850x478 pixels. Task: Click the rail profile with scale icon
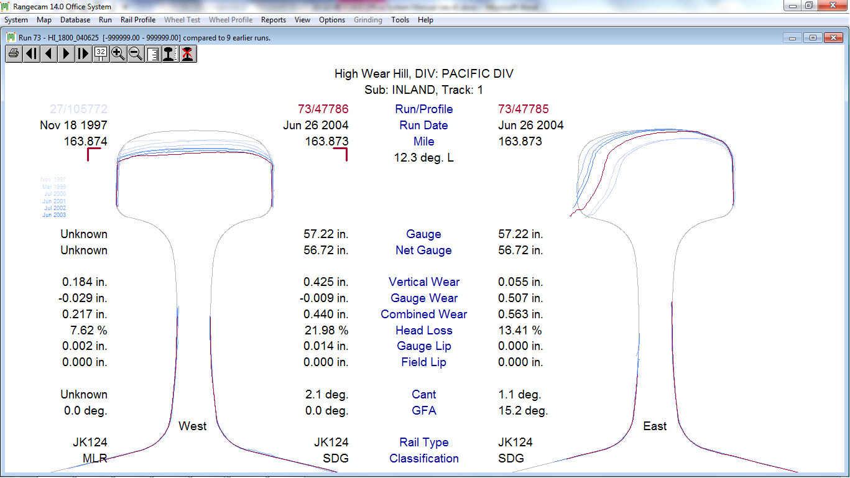[x=170, y=54]
